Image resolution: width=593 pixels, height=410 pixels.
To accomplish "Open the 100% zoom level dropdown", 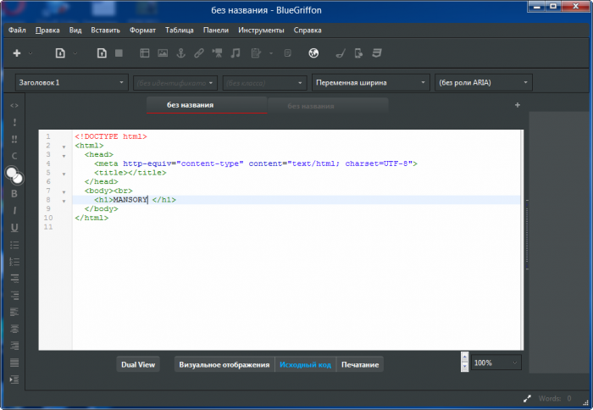I will (496, 363).
